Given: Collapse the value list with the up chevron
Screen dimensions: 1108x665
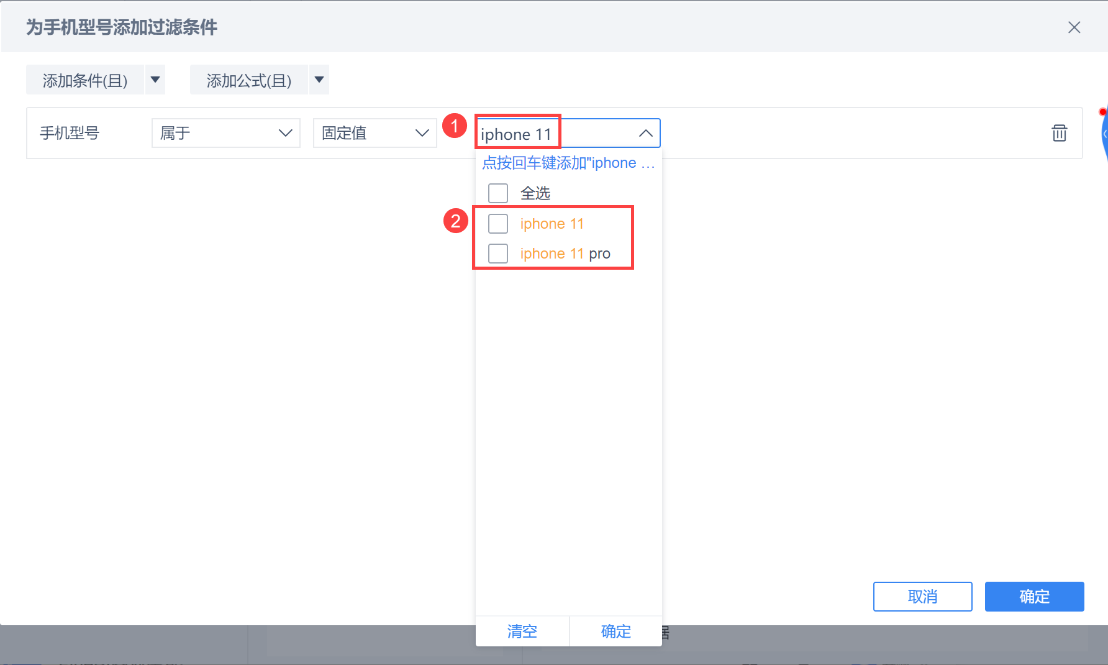Looking at the screenshot, I should point(646,133).
